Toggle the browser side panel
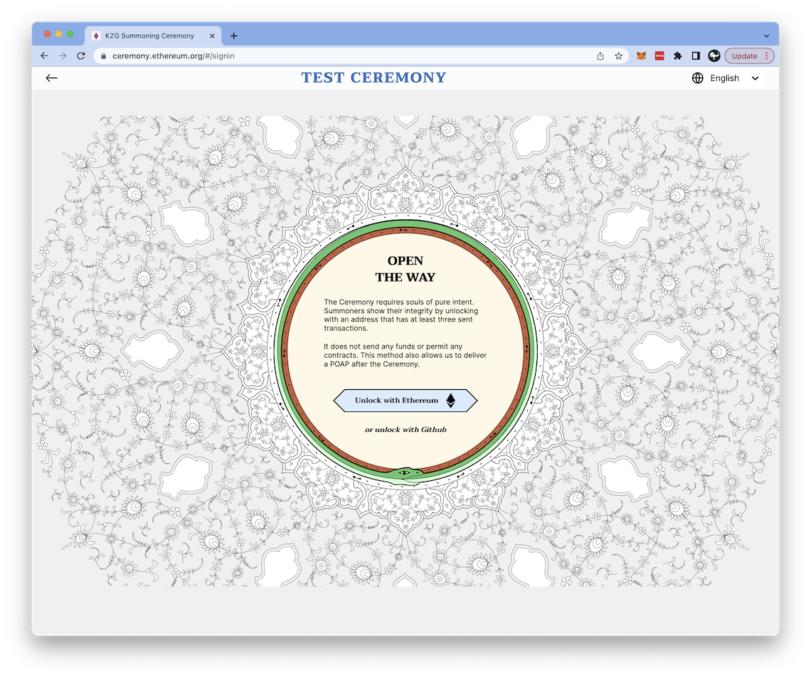Screen dimensions: 811x678 coord(696,55)
